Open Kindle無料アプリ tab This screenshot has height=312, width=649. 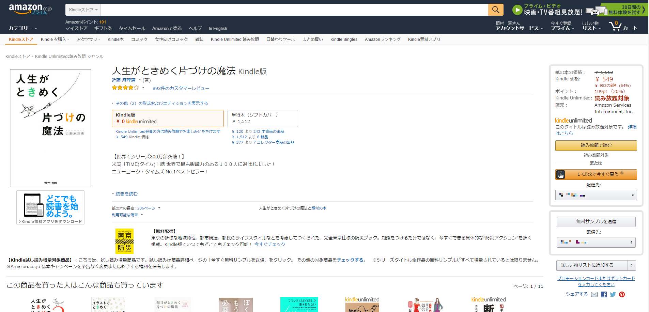pos(424,40)
